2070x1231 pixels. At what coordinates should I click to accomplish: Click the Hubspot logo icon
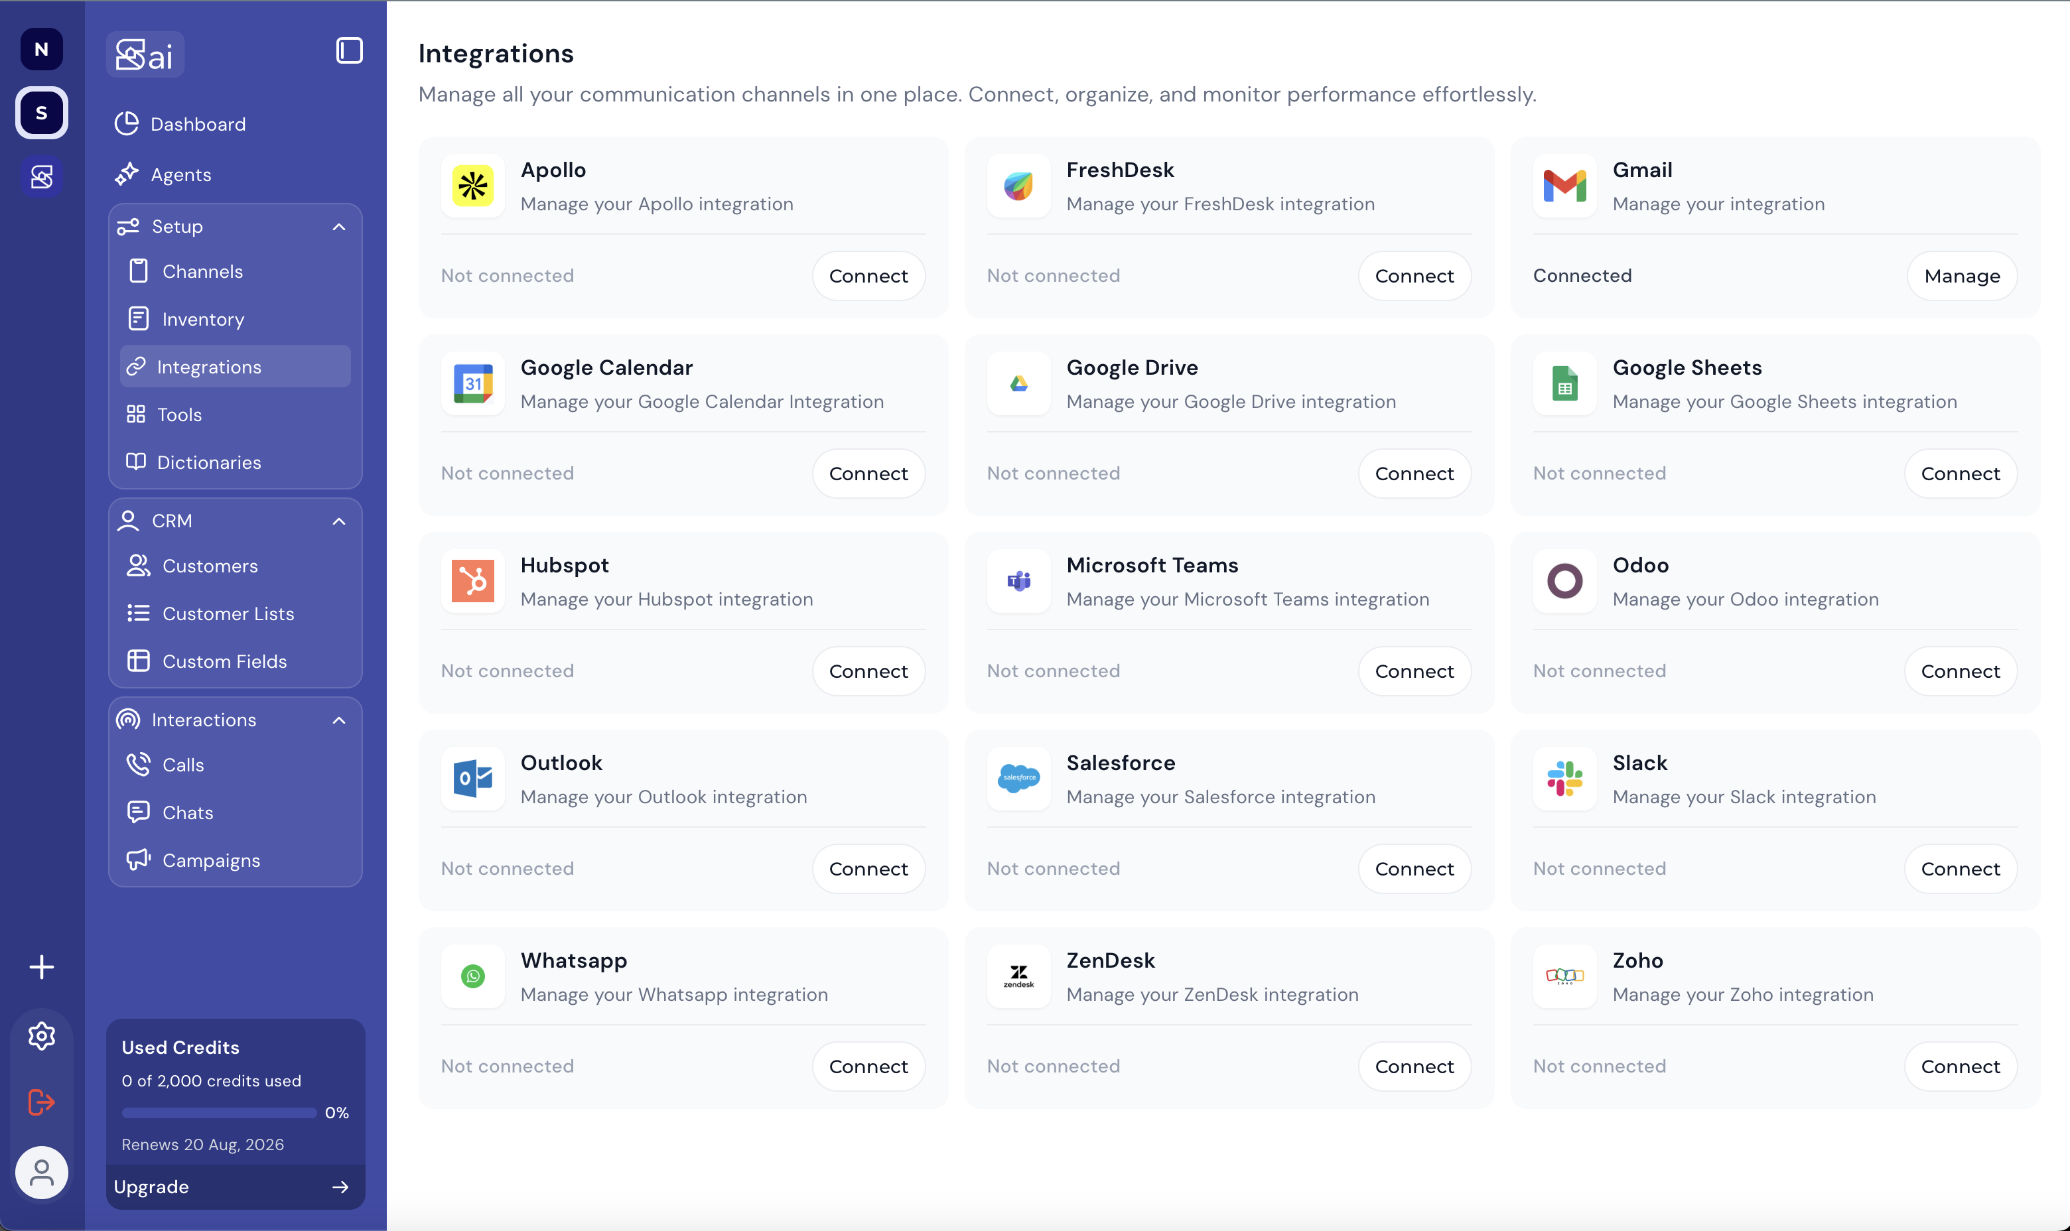[x=473, y=580]
